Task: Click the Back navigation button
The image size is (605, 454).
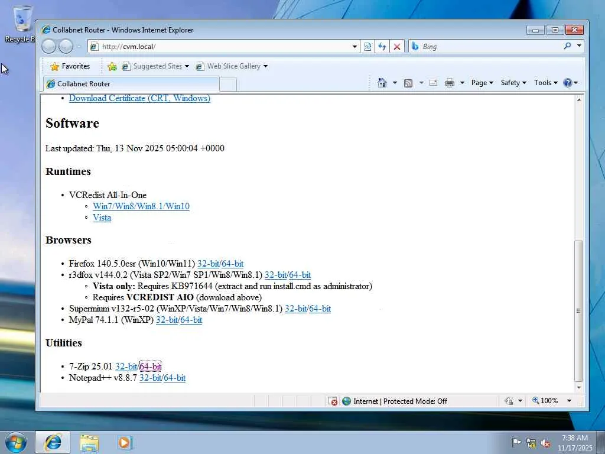Action: [x=48, y=47]
